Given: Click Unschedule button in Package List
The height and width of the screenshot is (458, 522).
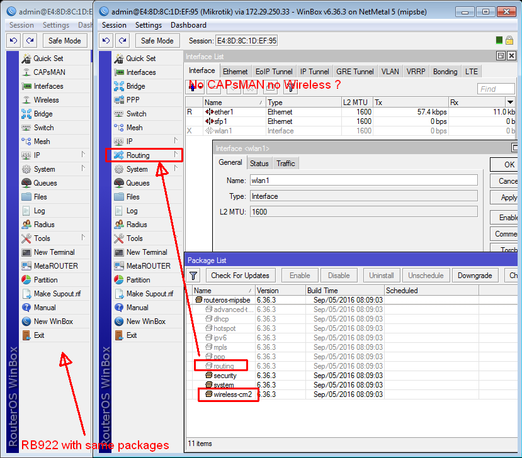Looking at the screenshot, I should click(426, 276).
